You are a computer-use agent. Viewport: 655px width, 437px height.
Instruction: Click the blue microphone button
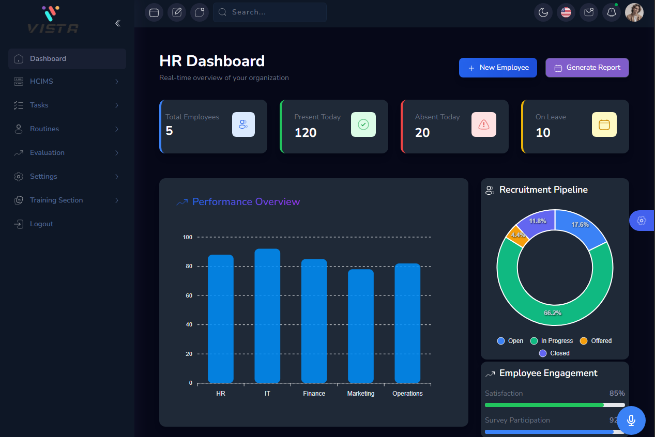point(631,420)
